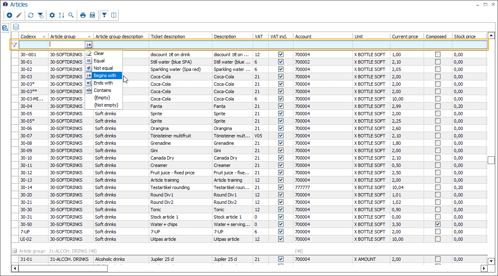
Task: Collapse the Article group 31-ALCOH. DRINKS section
Action: [x=14, y=251]
